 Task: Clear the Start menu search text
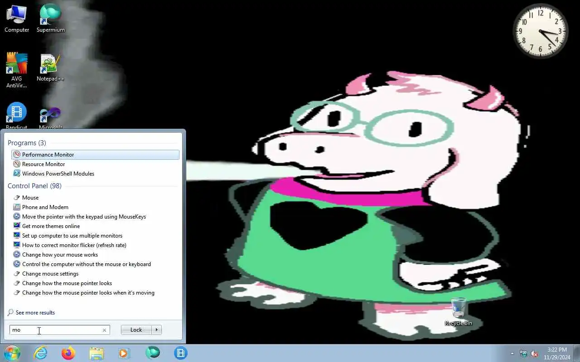[x=104, y=330]
